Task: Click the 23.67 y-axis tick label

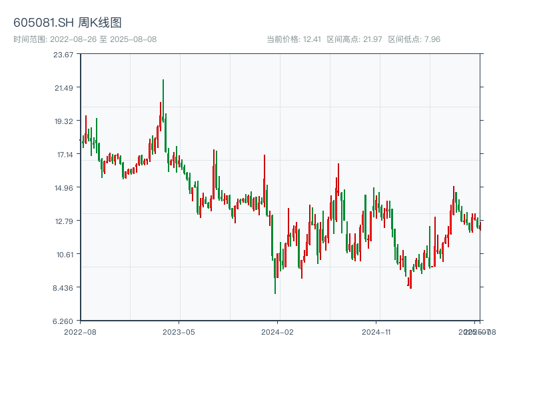Action: [x=63, y=55]
